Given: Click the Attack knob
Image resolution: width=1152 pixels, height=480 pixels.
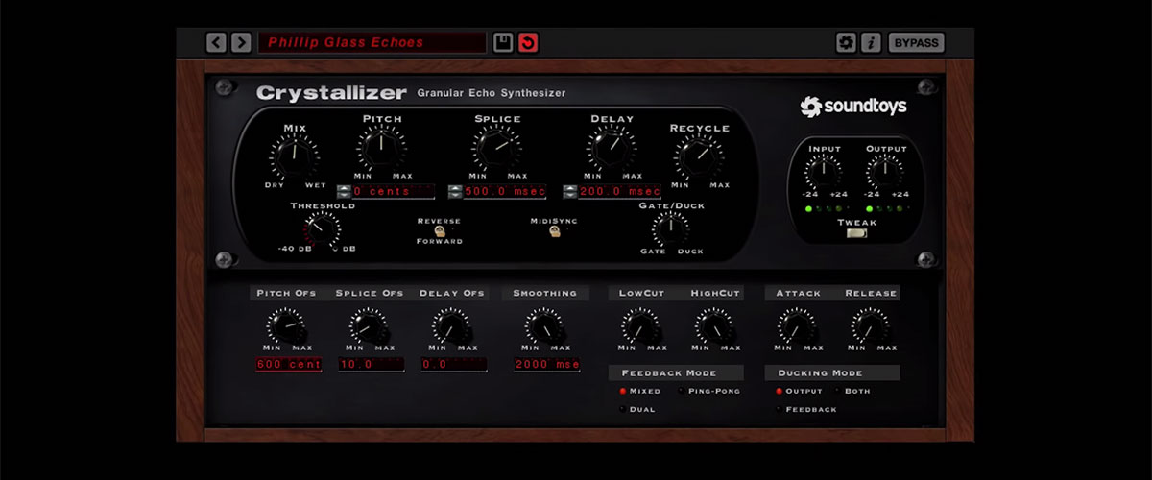Looking at the screenshot, I should (797, 327).
